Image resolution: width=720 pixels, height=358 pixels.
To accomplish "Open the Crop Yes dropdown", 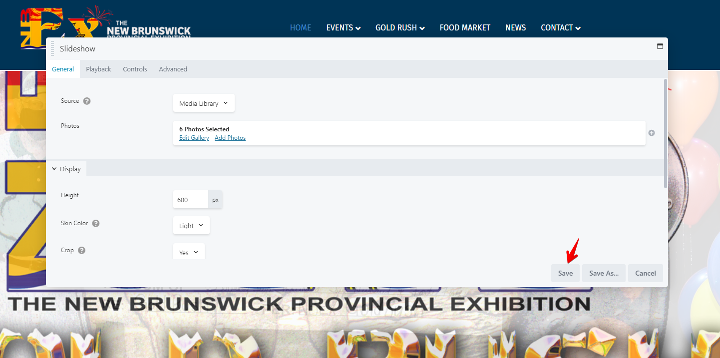I will [189, 251].
